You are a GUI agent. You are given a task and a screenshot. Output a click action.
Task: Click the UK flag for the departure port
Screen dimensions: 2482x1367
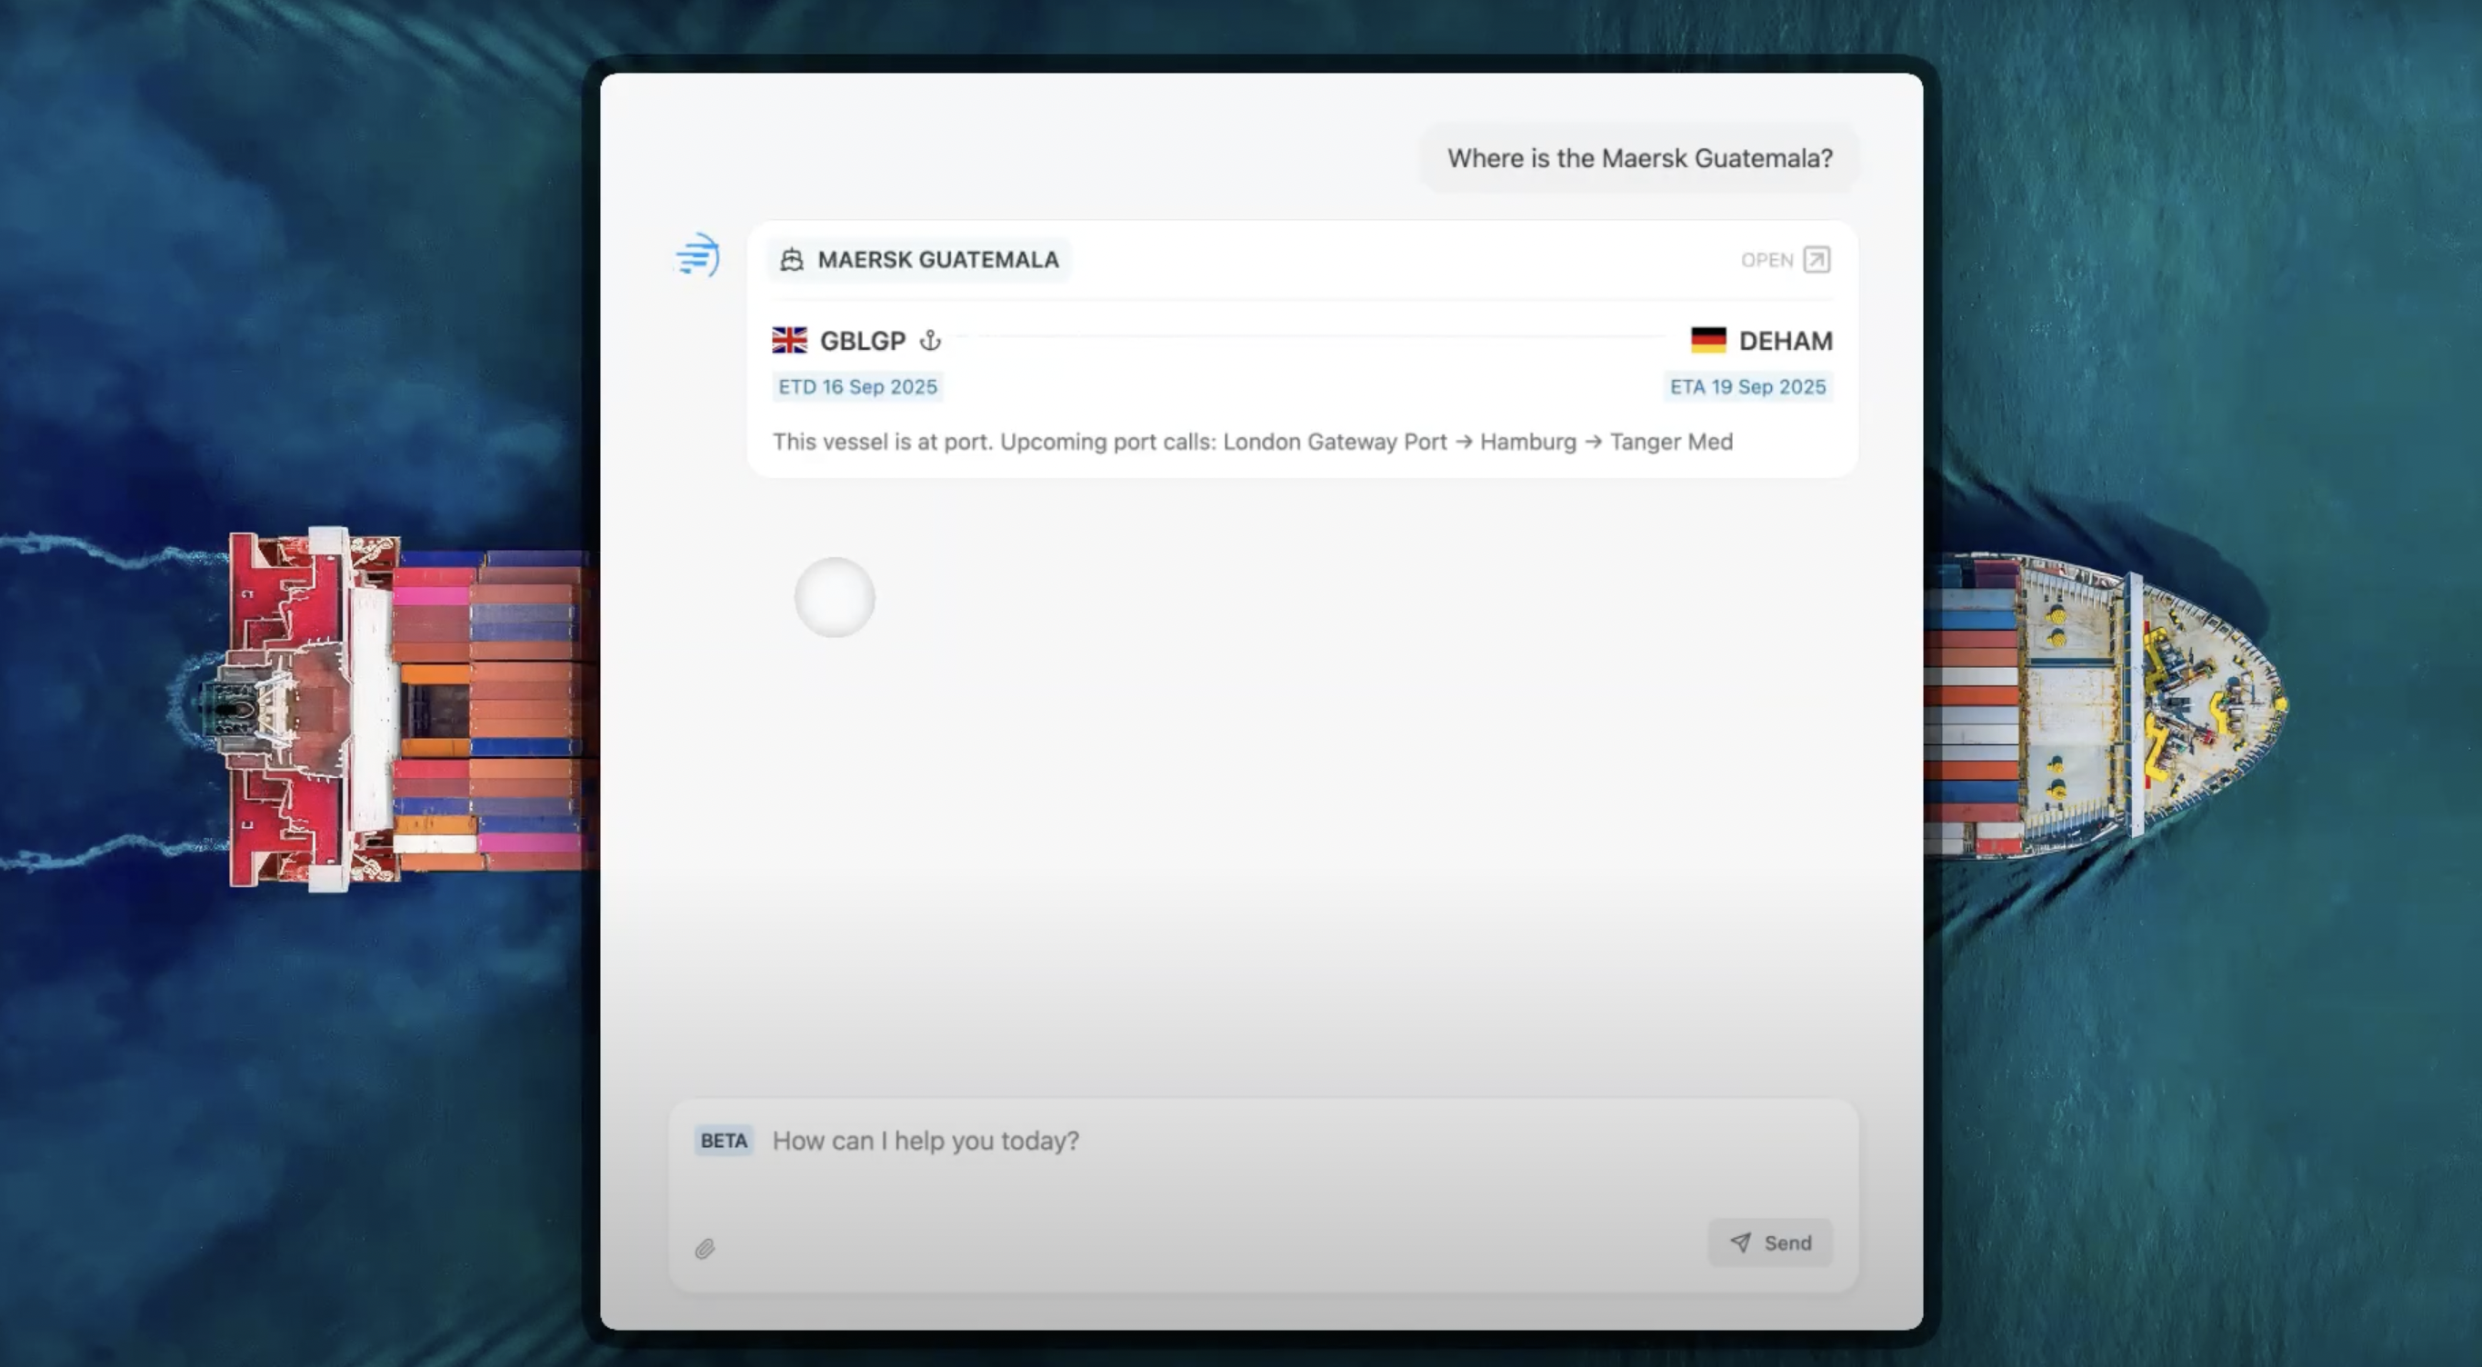point(788,340)
